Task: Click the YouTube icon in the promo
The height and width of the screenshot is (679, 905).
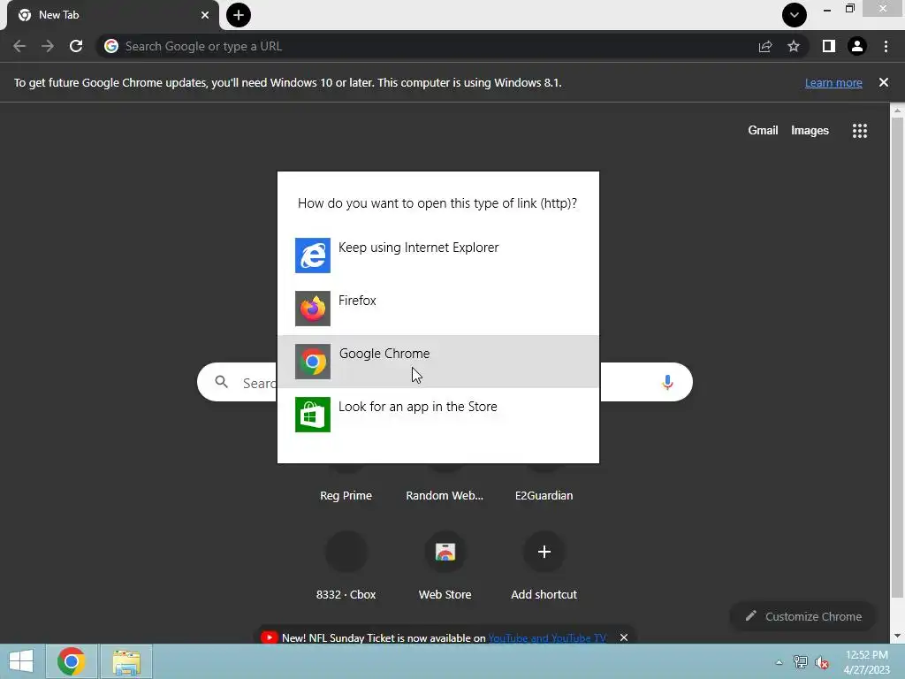Action: coord(269,637)
